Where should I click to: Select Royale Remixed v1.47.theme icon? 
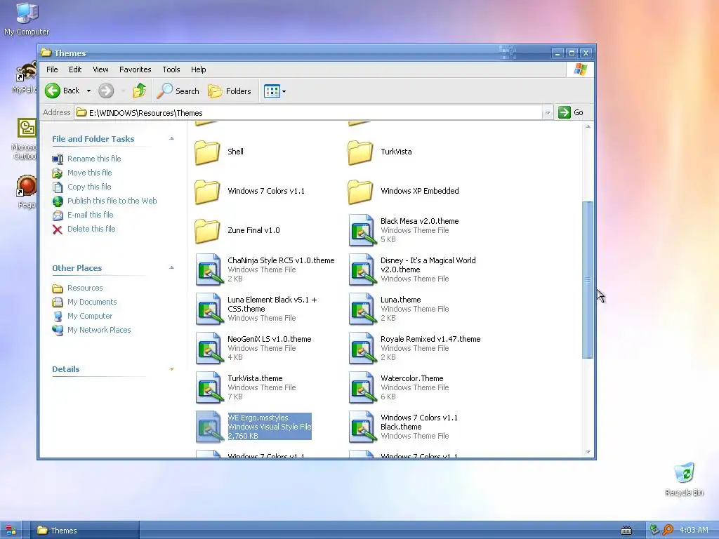[x=362, y=348]
